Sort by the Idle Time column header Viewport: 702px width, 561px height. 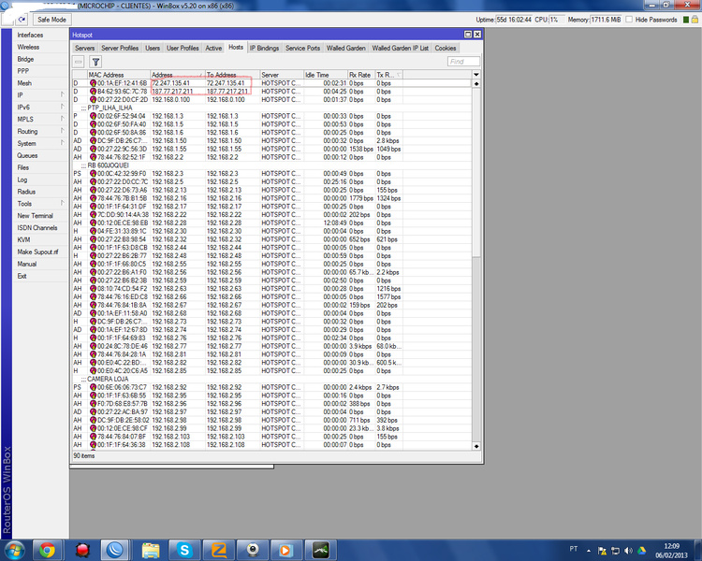326,75
